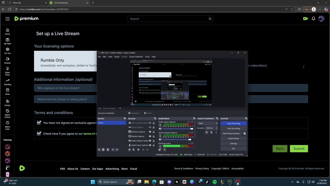Image resolution: width=330 pixels, height=186 pixels.
Task: Open the OBS File menu
Action: click(x=99, y=57)
